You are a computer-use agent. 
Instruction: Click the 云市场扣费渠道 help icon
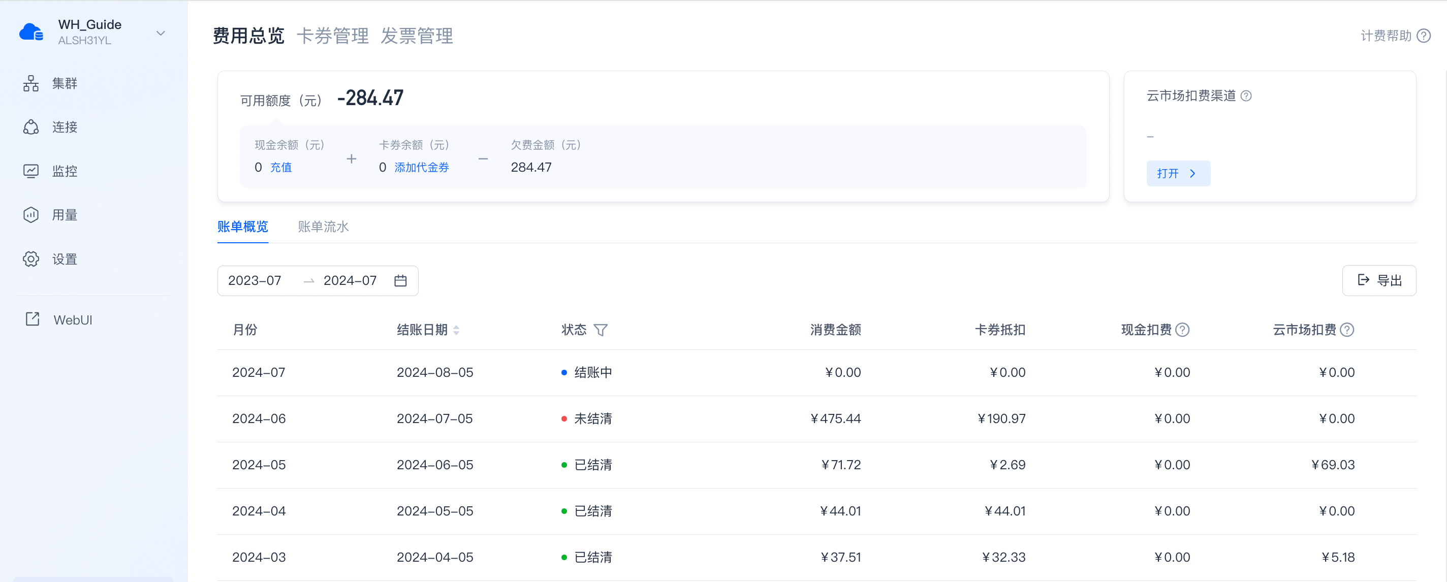click(x=1246, y=96)
